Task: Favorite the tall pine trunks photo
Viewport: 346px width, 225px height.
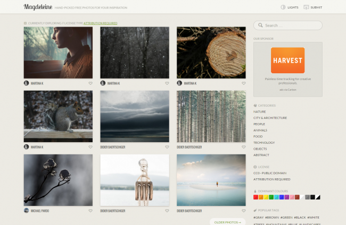Action: [x=244, y=147]
